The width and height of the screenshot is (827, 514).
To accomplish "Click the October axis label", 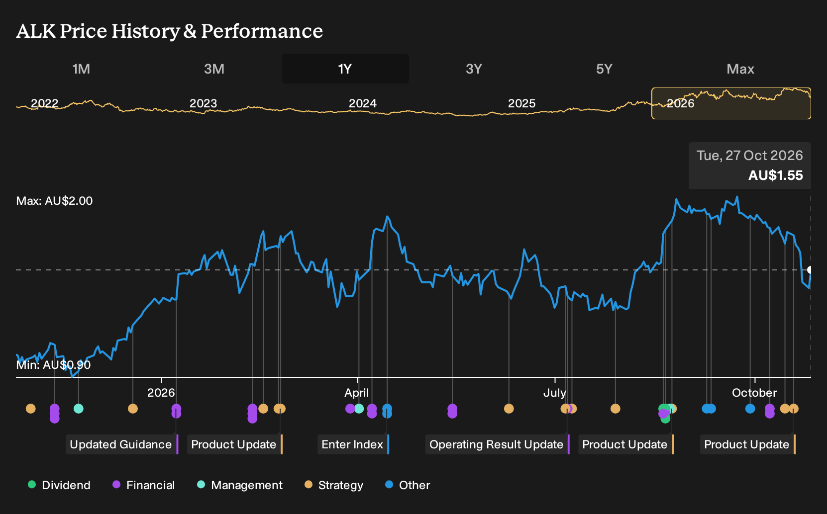I will (754, 393).
